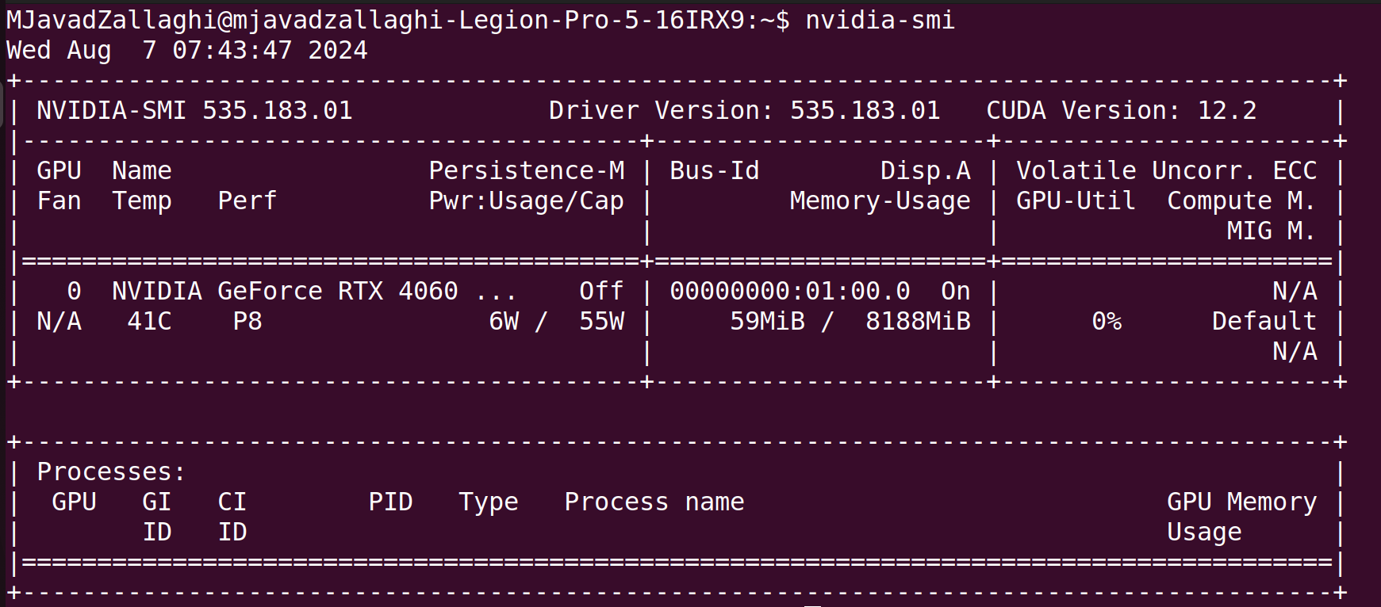
Task: Click the Disp.A column header
Action: tap(925, 170)
